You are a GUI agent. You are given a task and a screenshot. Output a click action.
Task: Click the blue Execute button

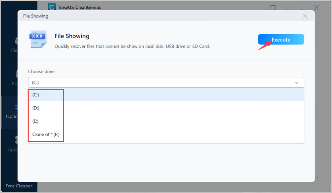click(281, 40)
